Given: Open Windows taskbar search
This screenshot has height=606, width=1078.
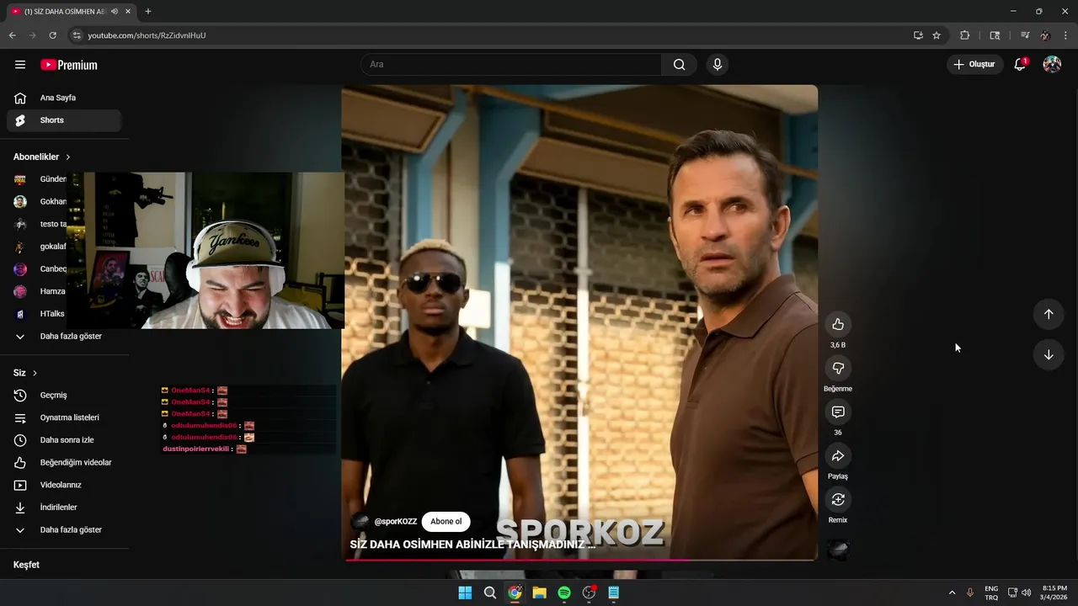Looking at the screenshot, I should point(489,593).
